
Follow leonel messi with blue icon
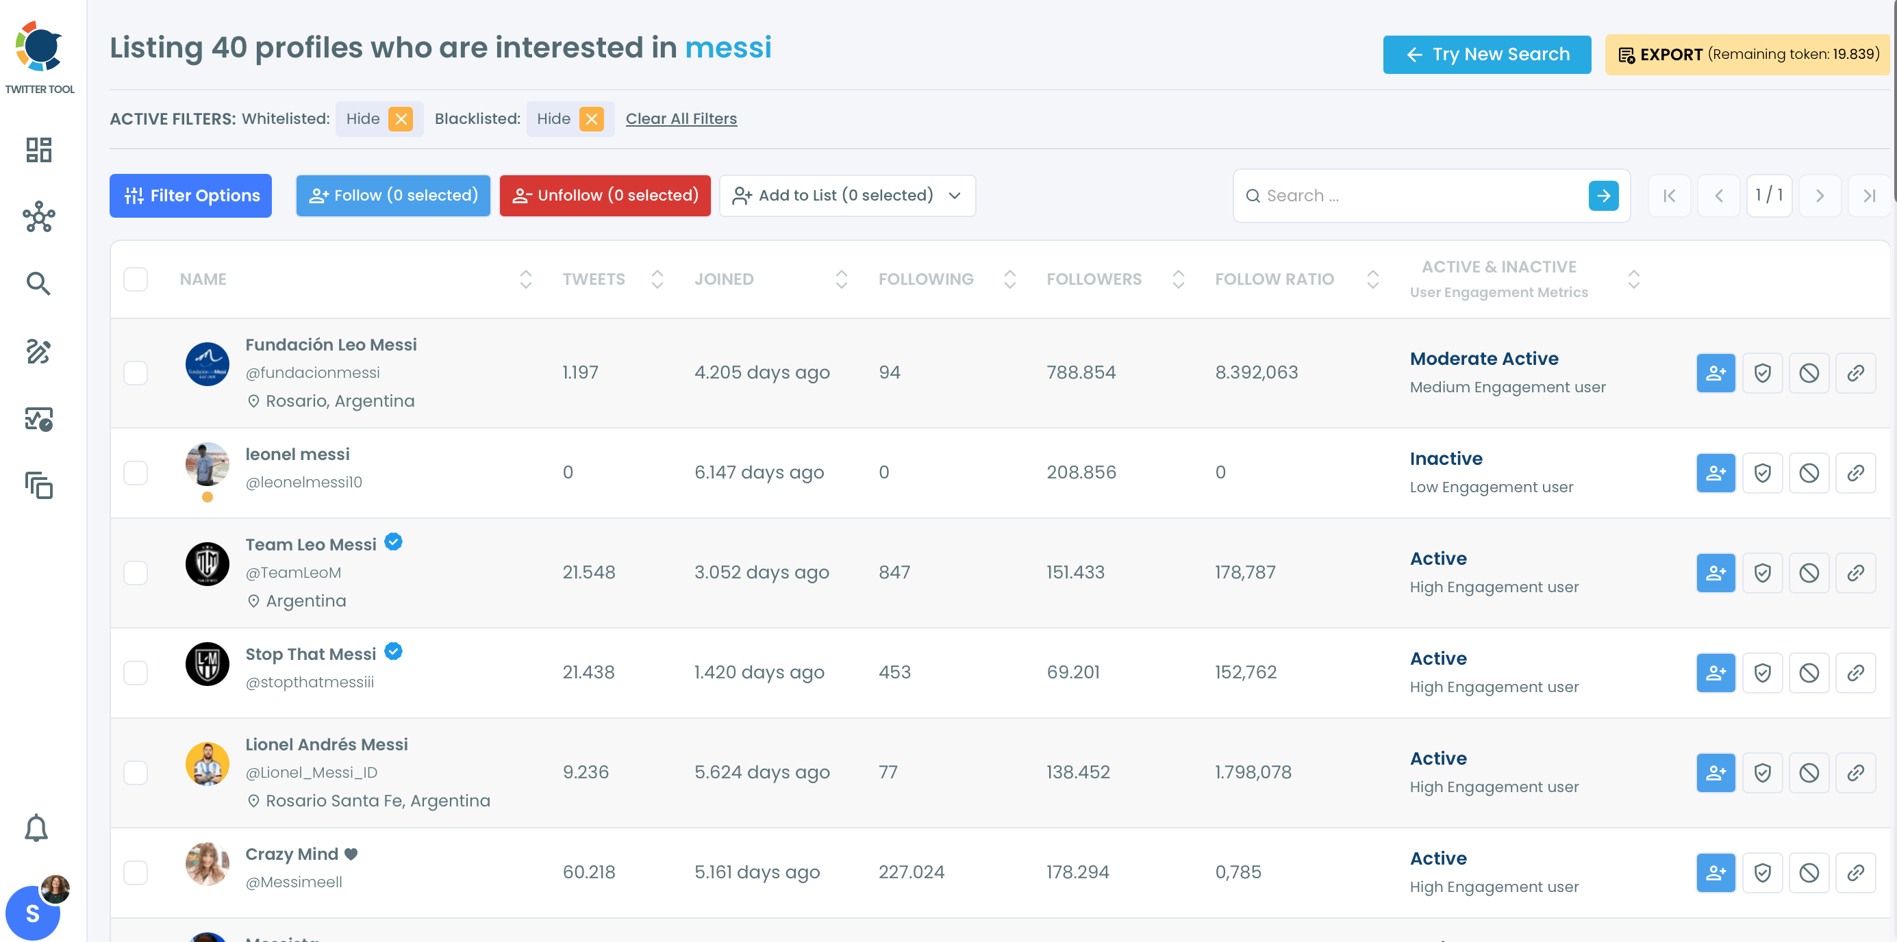pyautogui.click(x=1716, y=472)
